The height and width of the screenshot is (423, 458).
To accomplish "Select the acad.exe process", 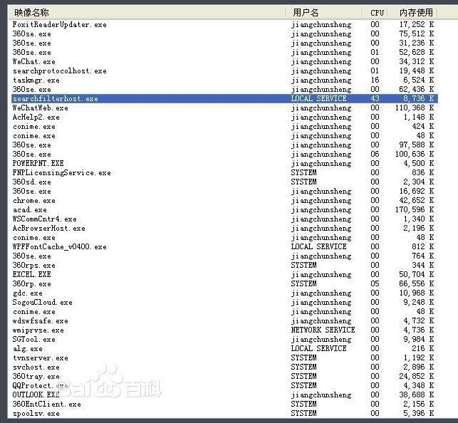I will pos(224,209).
